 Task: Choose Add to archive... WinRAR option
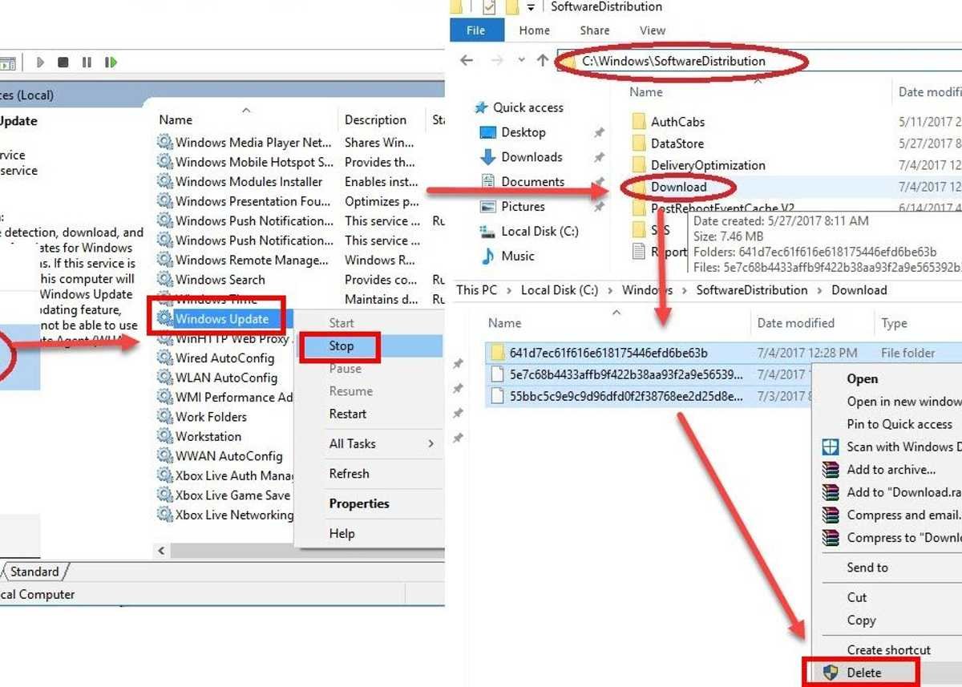[891, 470]
